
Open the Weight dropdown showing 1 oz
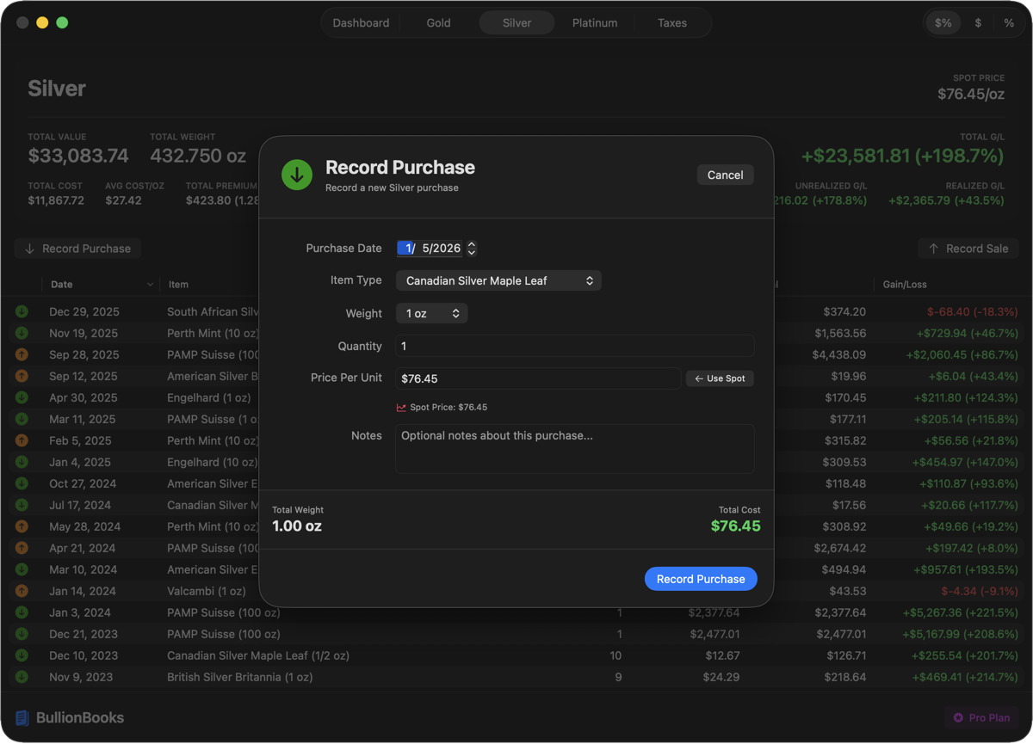pos(432,313)
